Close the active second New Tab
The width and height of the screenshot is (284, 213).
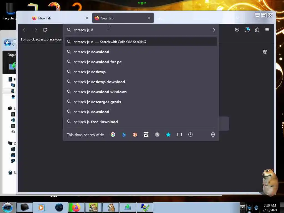coord(149,18)
